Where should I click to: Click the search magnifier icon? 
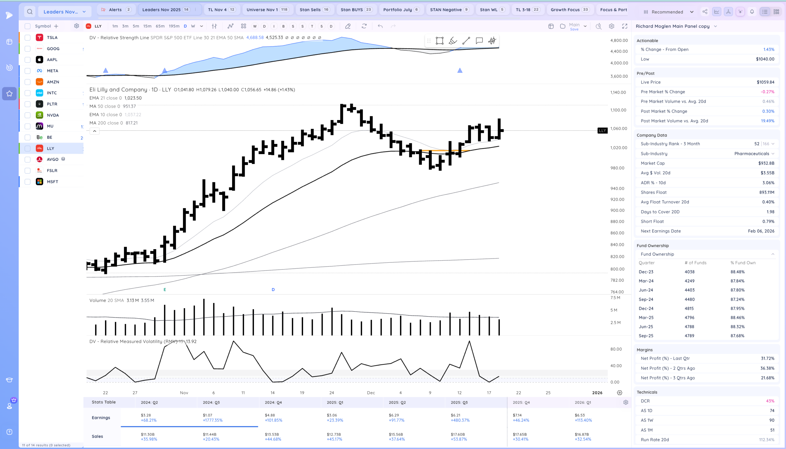(29, 12)
